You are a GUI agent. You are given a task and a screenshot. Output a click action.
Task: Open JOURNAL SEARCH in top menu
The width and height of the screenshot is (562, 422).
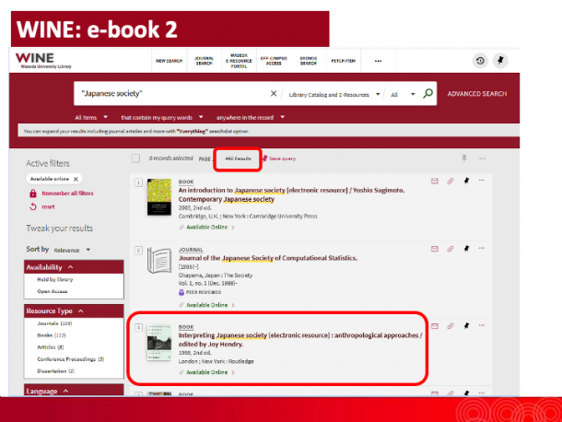[x=204, y=61]
